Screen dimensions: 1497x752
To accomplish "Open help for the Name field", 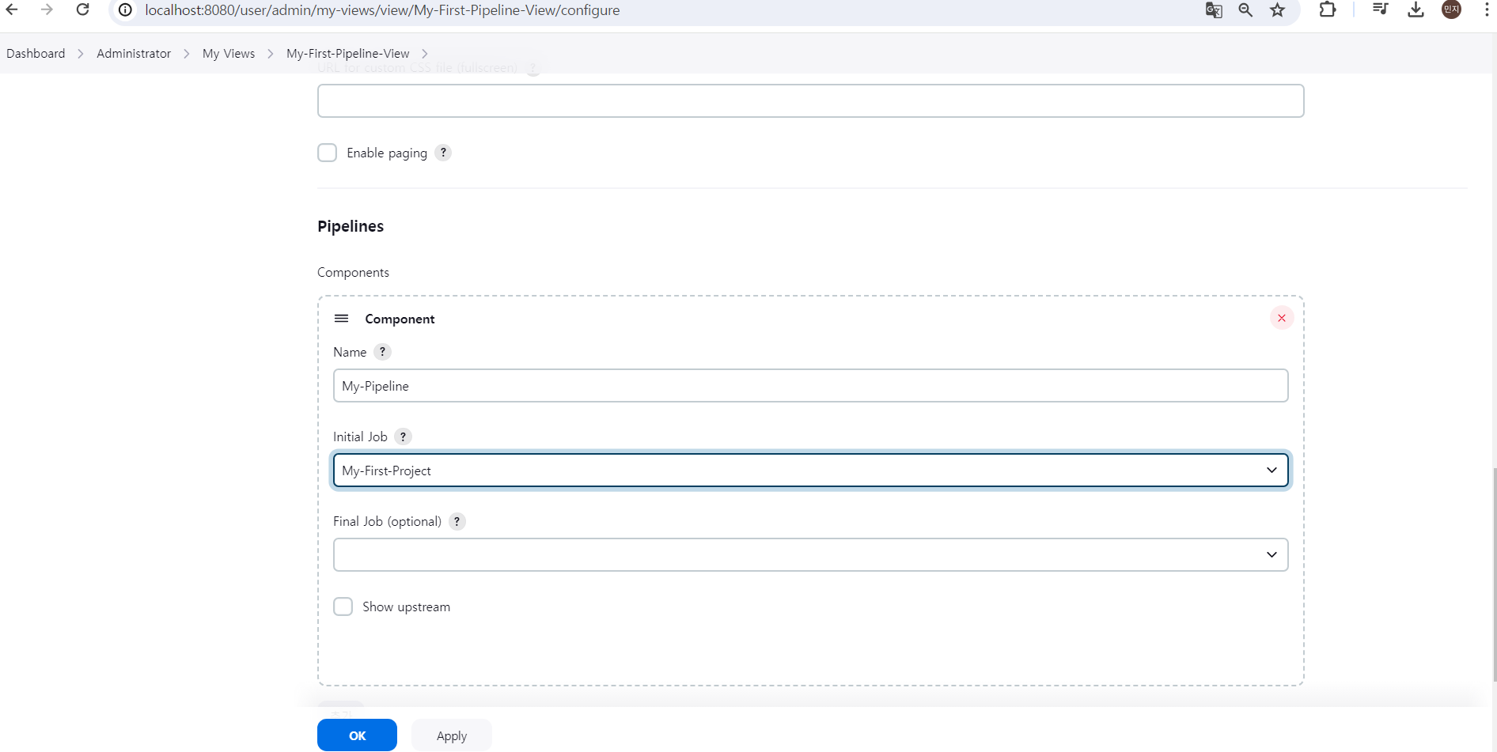I will [382, 352].
